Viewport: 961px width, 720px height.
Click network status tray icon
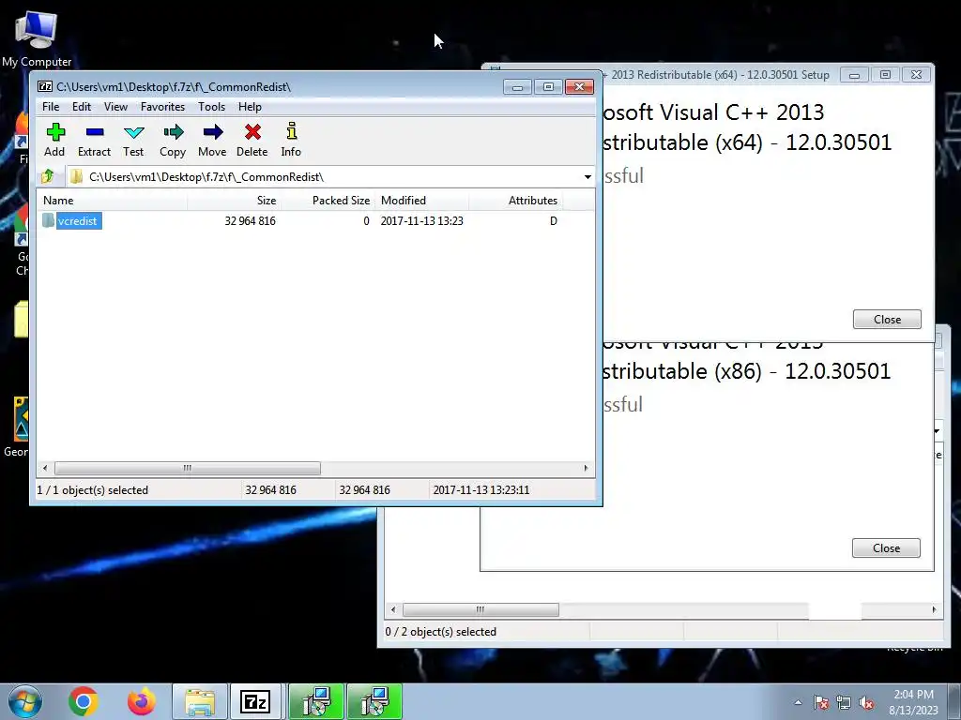[844, 703]
